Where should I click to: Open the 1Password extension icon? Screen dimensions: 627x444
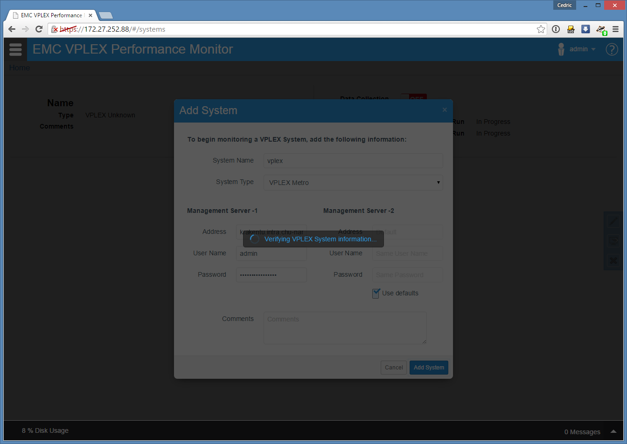tap(556, 29)
